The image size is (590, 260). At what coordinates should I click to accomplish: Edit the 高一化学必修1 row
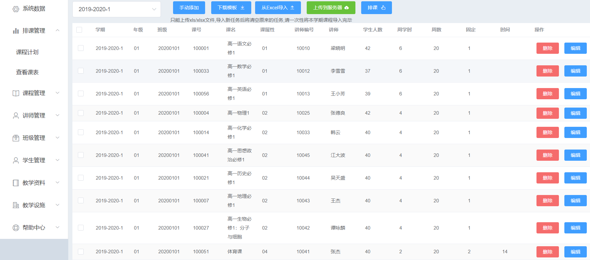pos(576,133)
